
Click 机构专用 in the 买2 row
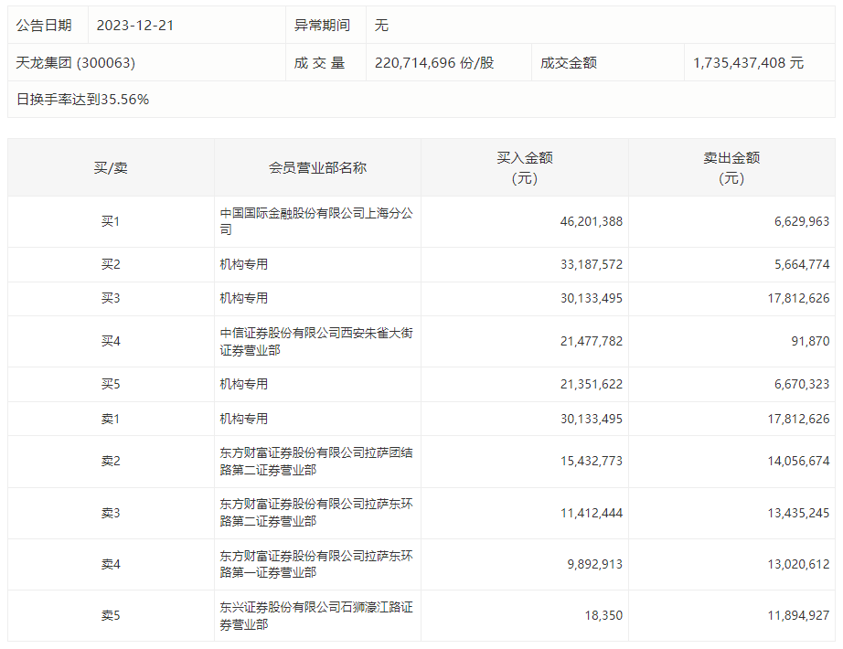click(243, 264)
